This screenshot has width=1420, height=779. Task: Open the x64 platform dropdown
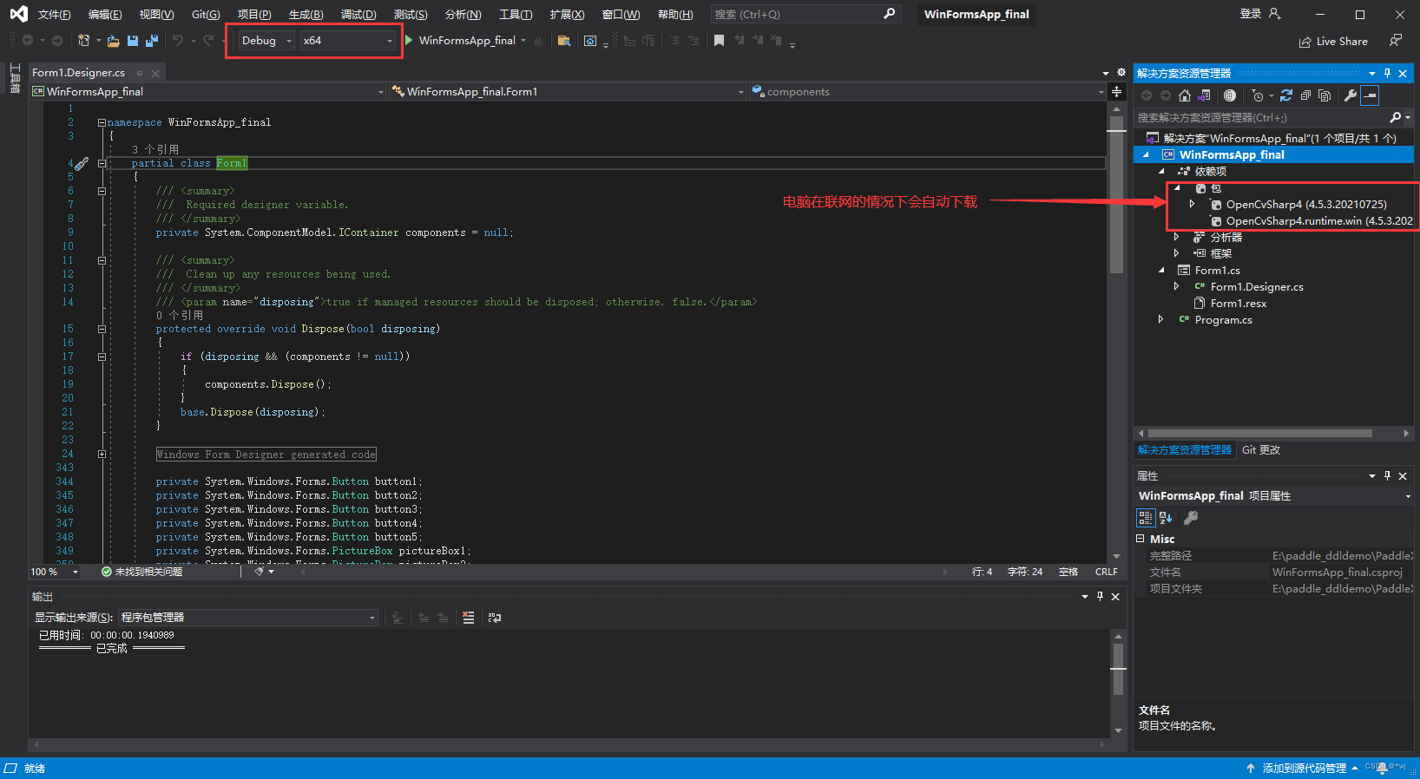click(x=347, y=40)
